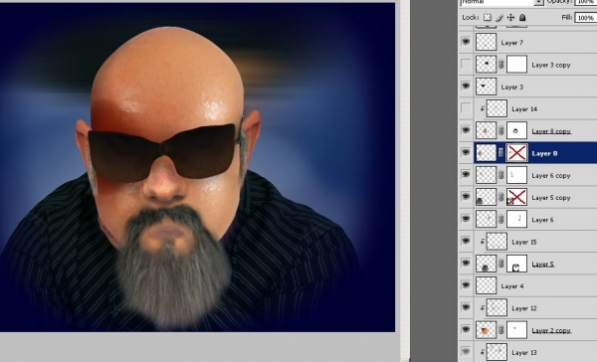
Task: Click mask link chain on Layer 2 copy
Action: 501,329
